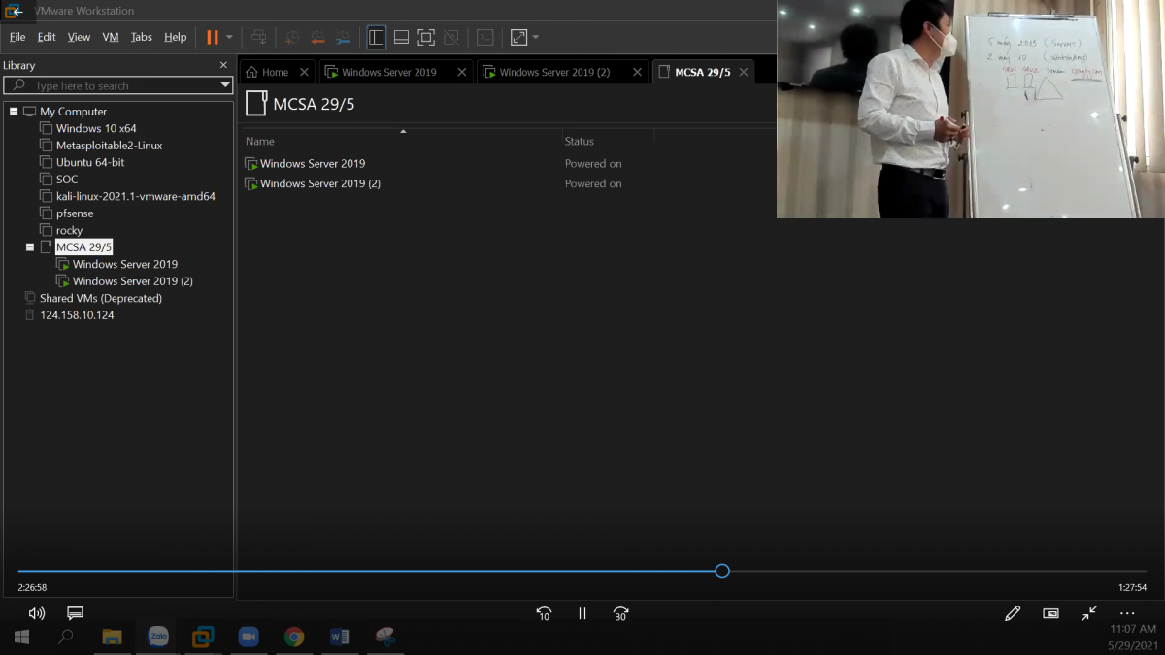Select Metasploitable2-Linux VM in library
The height and width of the screenshot is (655, 1165).
109,146
